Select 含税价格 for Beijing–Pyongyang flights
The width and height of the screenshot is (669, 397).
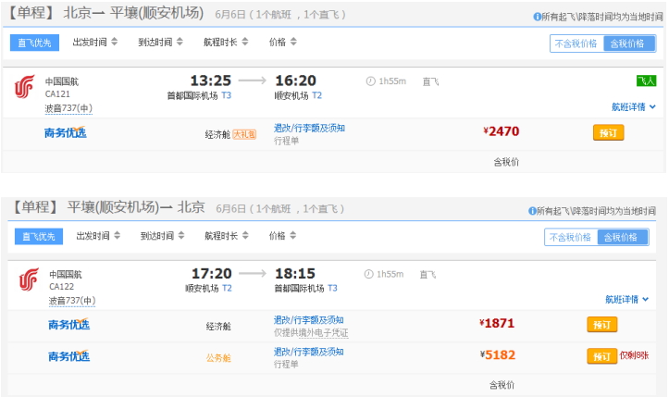pos(629,43)
